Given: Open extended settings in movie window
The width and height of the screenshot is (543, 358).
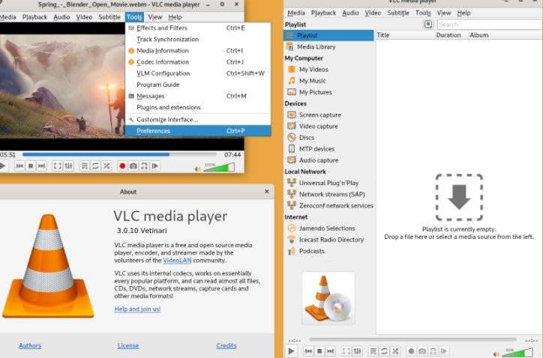Looking at the screenshot, I should tap(68, 166).
